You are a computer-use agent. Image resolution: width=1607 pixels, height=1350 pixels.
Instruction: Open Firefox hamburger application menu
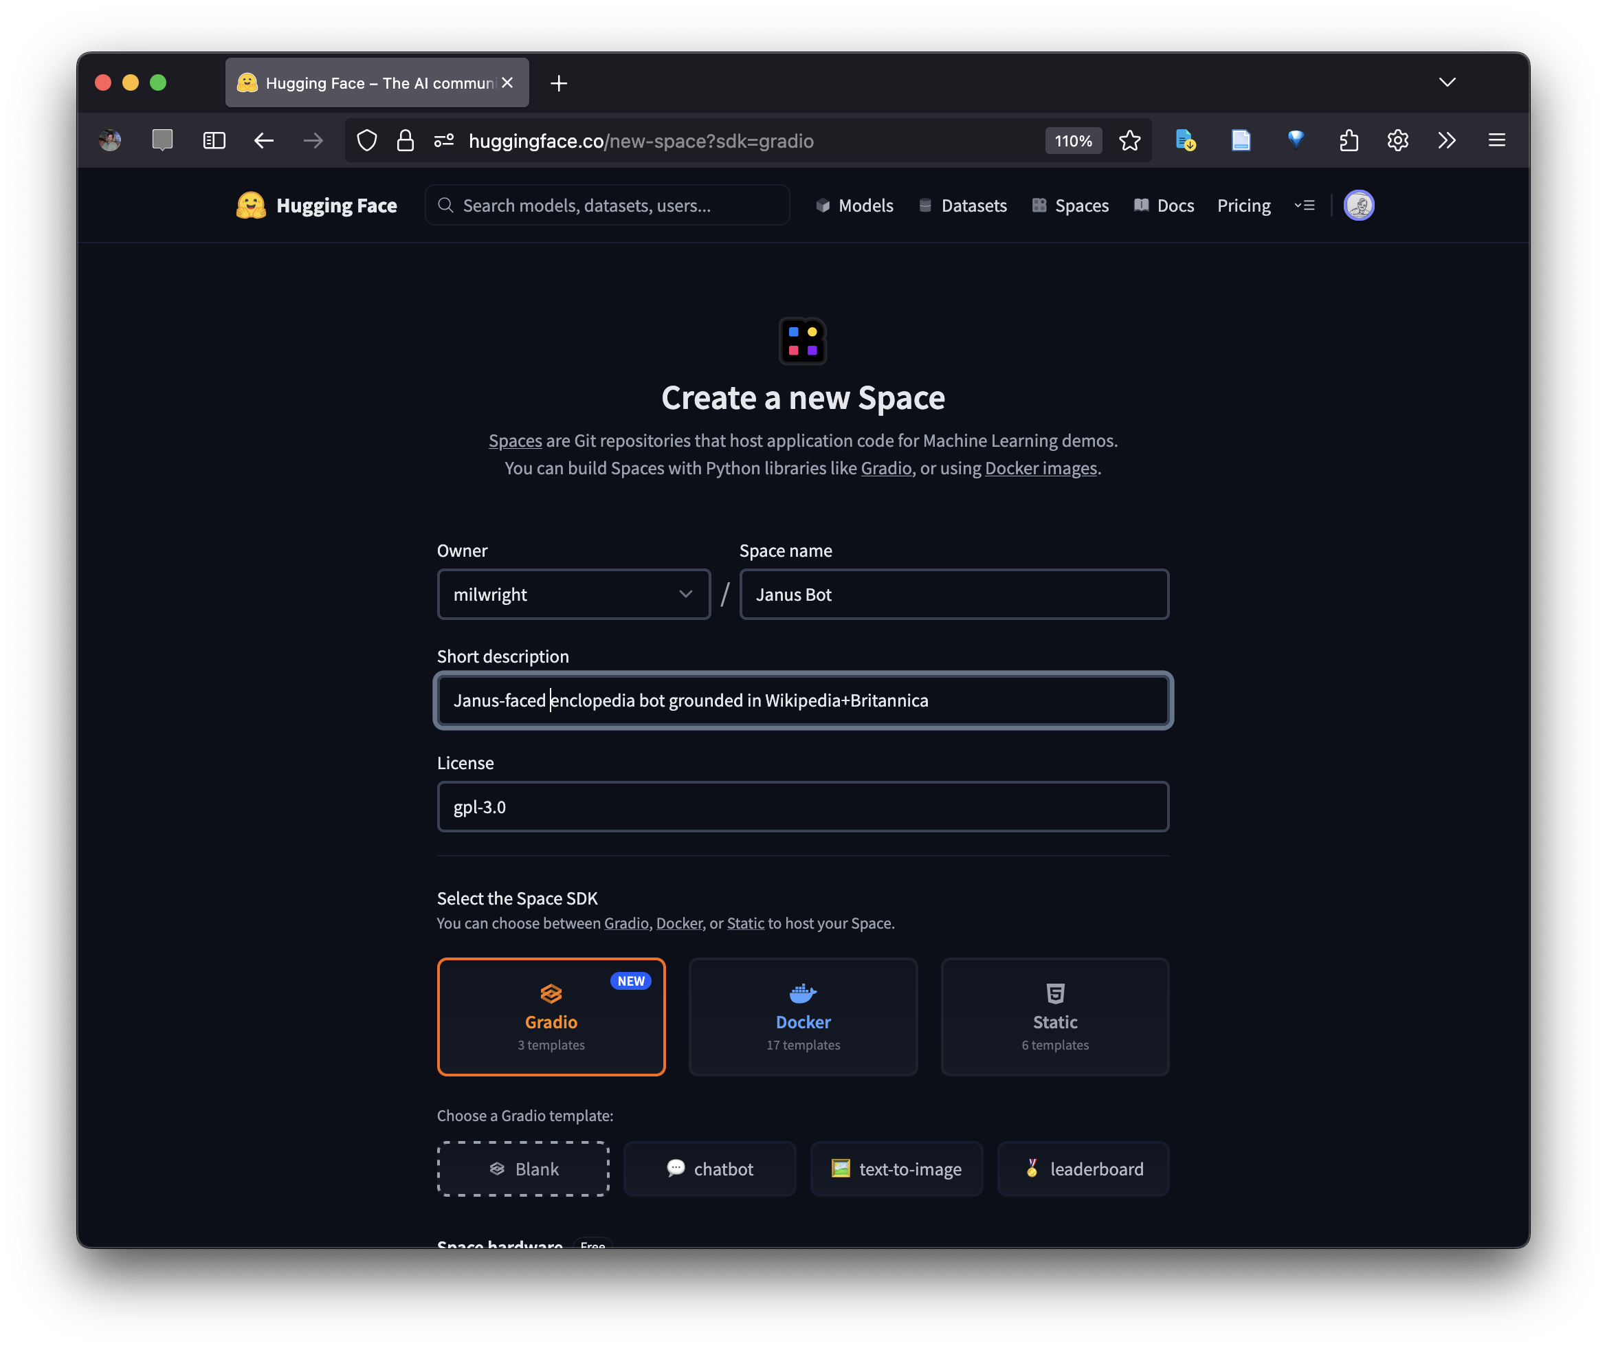click(x=1496, y=141)
